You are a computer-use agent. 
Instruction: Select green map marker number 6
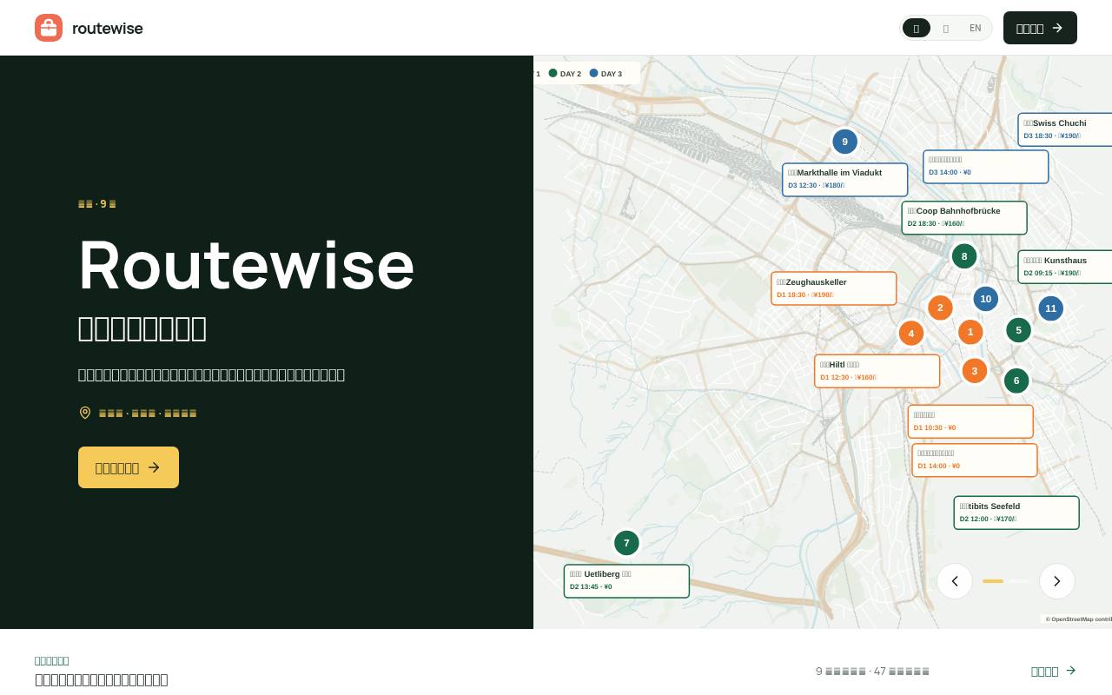click(1016, 381)
